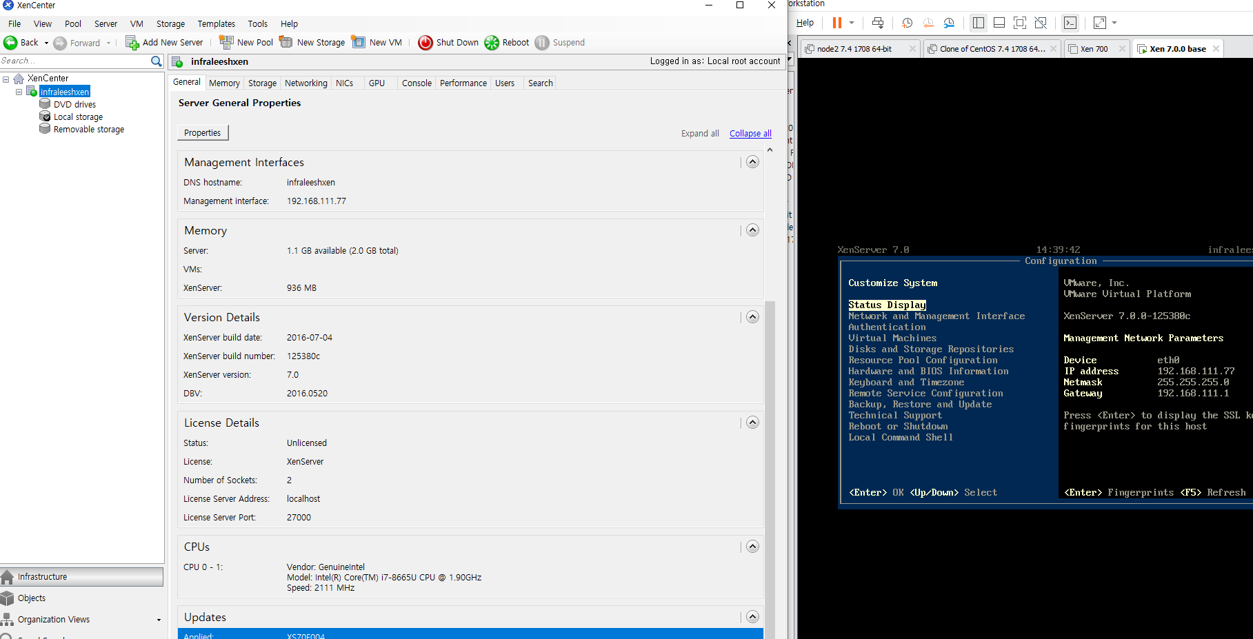Switch to the Networking tab
This screenshot has height=639, width=1253.
coord(306,83)
